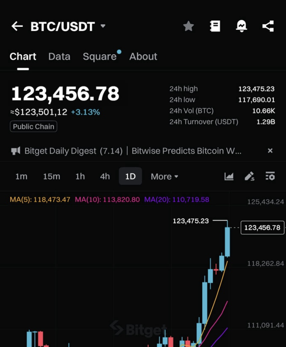Tap the back arrow icon

17,26
